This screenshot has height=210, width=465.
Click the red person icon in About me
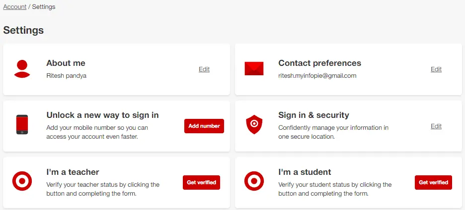22,69
